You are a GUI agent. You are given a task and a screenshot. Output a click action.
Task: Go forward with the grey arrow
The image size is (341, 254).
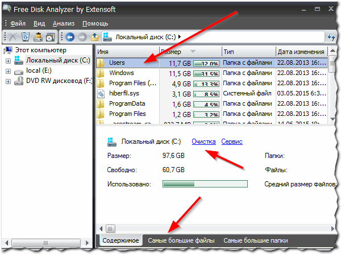[82, 37]
